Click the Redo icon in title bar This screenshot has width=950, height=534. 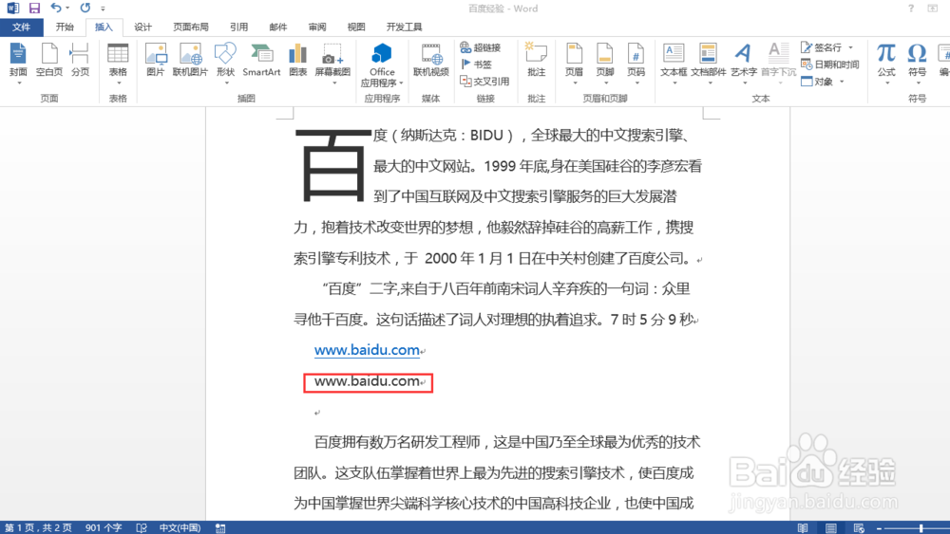(85, 8)
